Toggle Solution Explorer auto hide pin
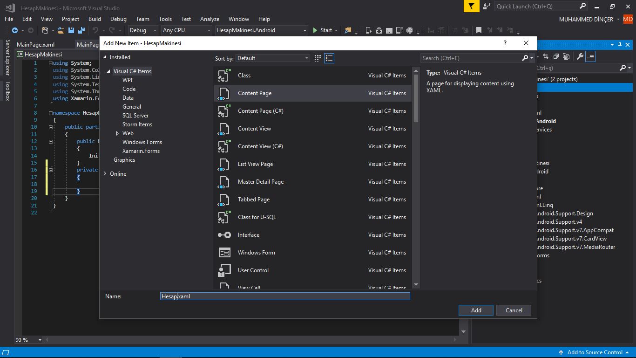This screenshot has height=358, width=636. [620, 45]
